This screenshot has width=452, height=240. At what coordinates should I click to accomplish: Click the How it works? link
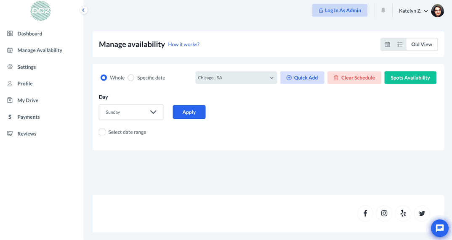click(183, 44)
